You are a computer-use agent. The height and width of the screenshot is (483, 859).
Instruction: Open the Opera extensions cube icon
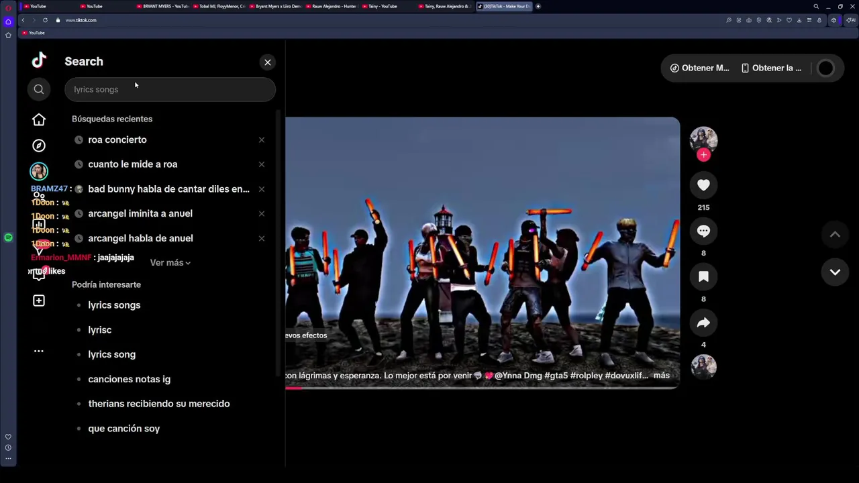click(833, 20)
